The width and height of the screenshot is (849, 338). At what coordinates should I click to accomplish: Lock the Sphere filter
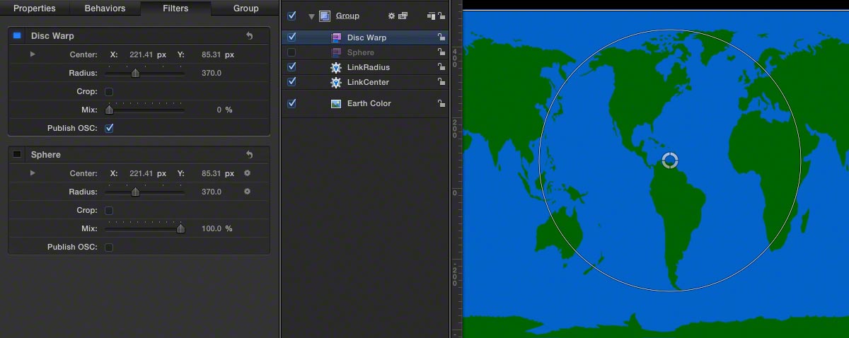(441, 52)
